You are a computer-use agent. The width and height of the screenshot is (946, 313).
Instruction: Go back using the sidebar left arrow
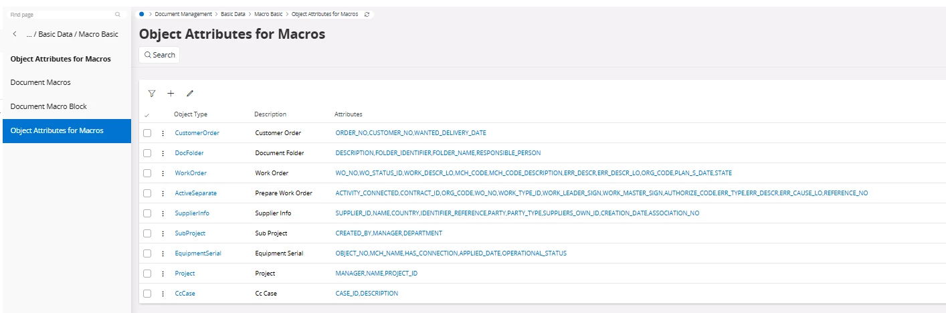(15, 34)
